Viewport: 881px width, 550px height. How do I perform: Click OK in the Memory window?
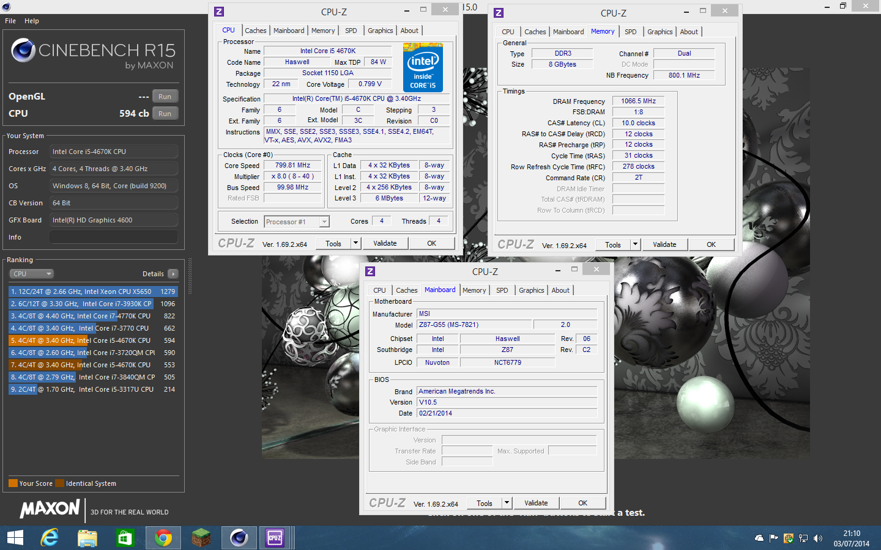[711, 244]
